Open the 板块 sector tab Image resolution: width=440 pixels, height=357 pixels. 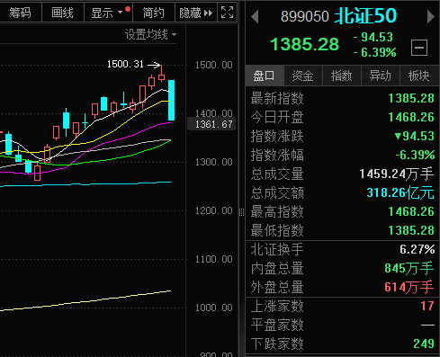point(418,76)
